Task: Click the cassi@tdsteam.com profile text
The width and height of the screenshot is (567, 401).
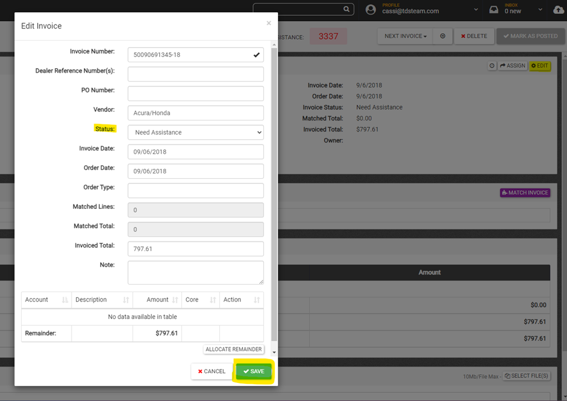Action: (411, 11)
